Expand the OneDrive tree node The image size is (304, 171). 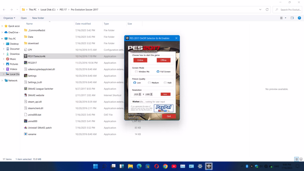2,32
